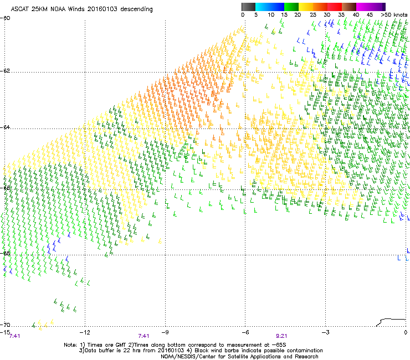Select the cyan-to-blue 5–15 knots legend segment

coord(270,7)
